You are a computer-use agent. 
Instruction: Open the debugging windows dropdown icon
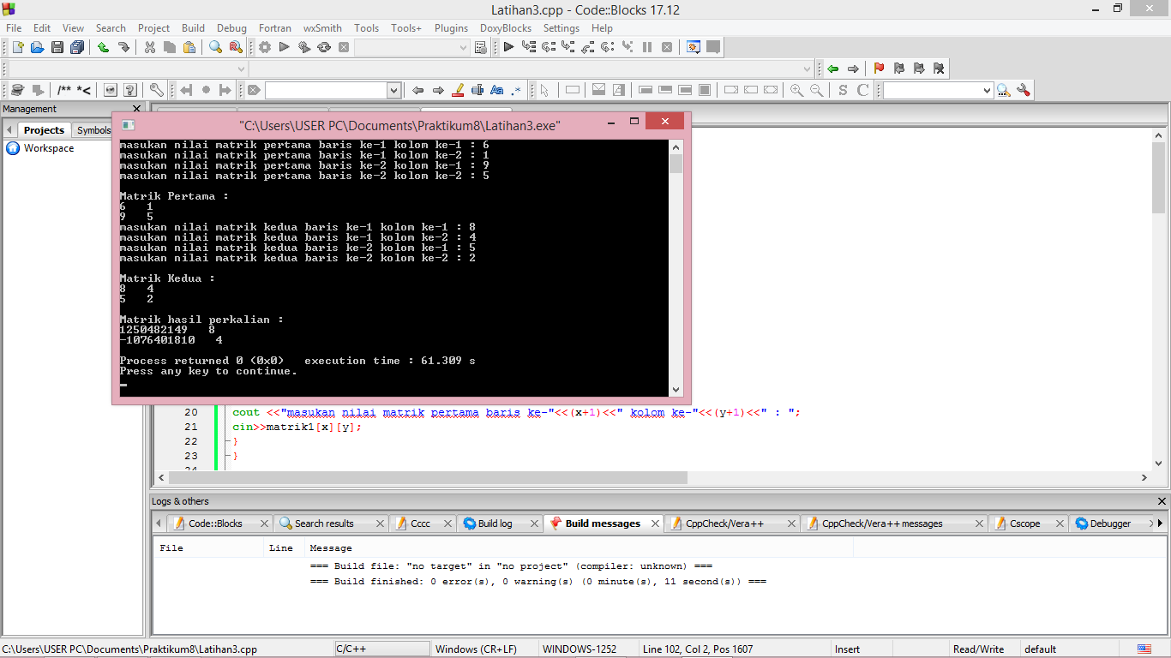[x=694, y=47]
